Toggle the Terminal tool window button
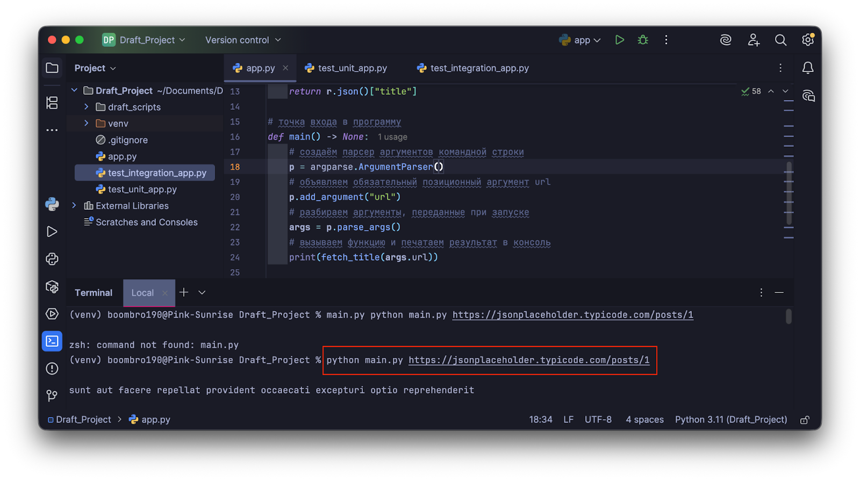Screen dimensions: 860x481 pos(52,341)
